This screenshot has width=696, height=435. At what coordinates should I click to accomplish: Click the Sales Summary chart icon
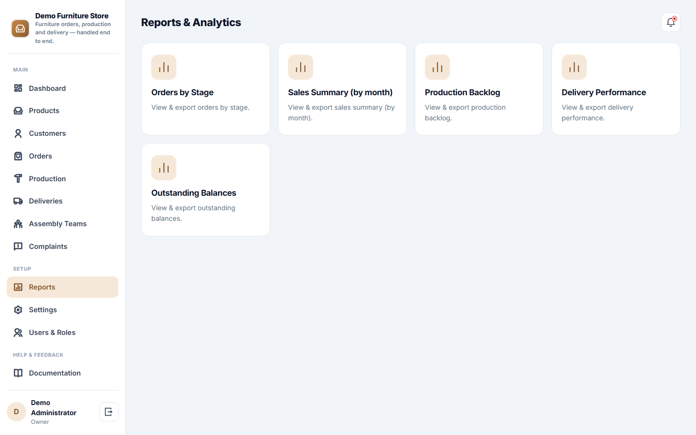click(301, 67)
